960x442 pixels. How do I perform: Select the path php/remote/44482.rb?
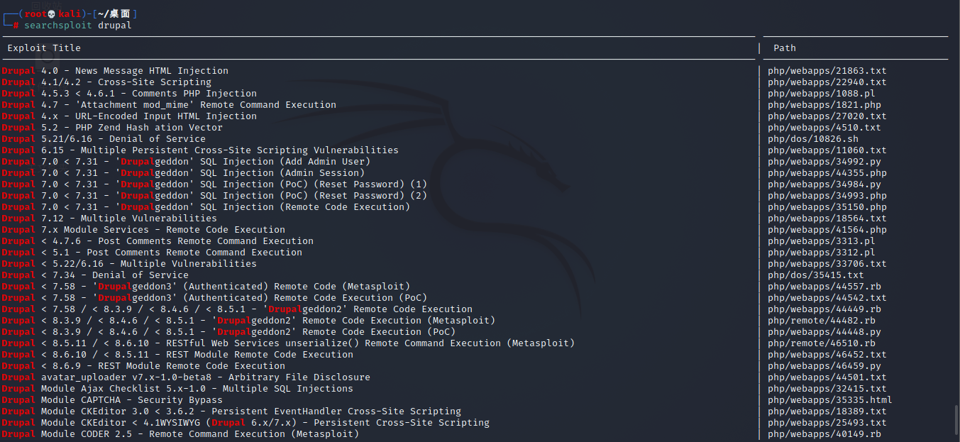click(x=822, y=321)
